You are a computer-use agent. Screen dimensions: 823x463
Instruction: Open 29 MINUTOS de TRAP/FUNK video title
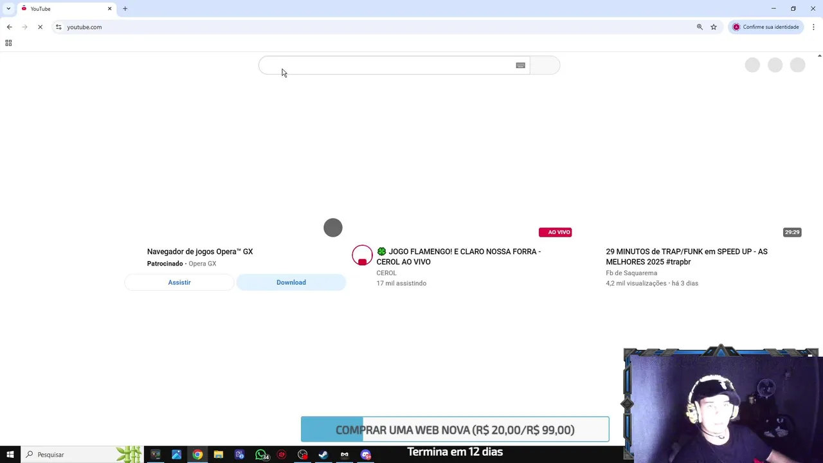point(687,257)
